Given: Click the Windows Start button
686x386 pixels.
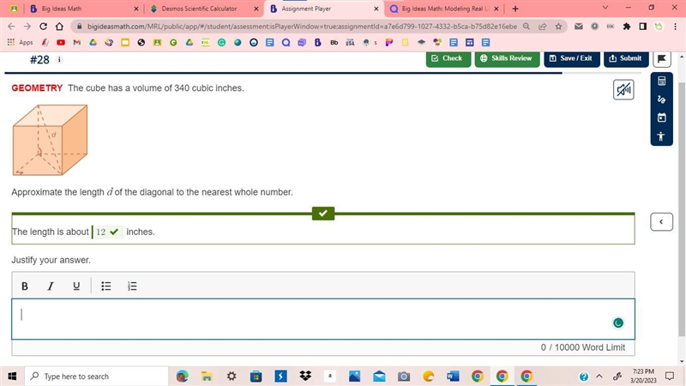Looking at the screenshot, I should 12,377.
